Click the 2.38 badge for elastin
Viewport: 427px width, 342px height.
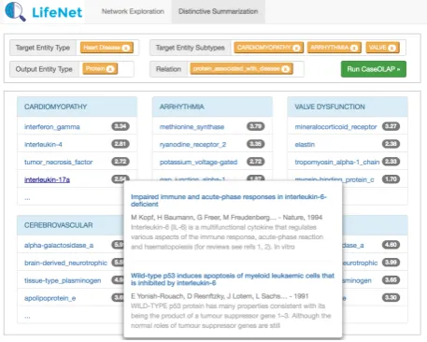[x=391, y=144]
